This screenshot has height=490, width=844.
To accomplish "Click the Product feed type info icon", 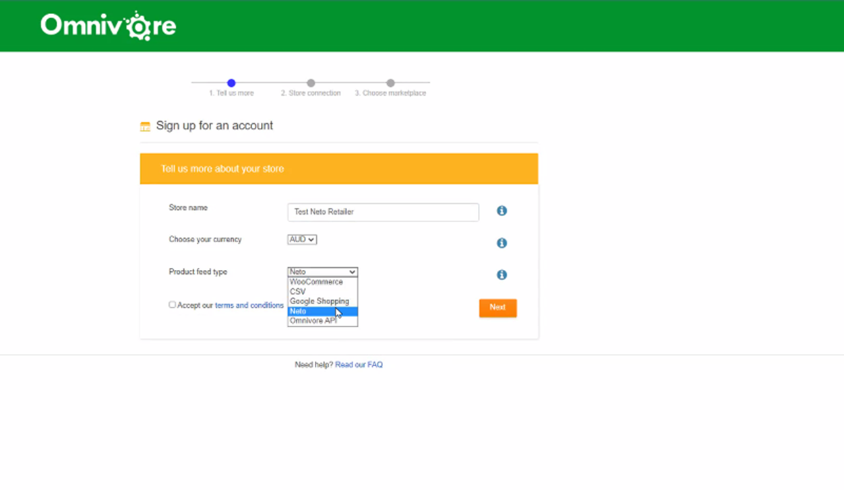I will tap(501, 275).
